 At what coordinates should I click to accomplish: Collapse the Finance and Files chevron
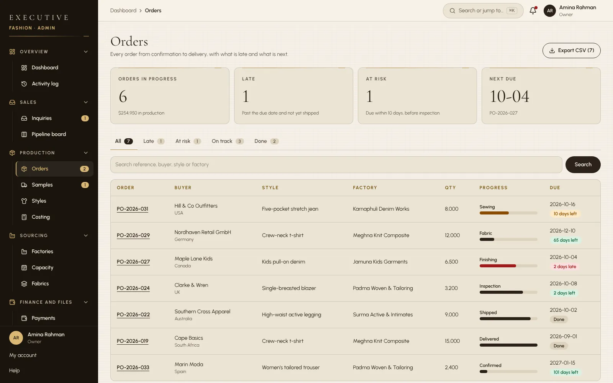(x=86, y=302)
